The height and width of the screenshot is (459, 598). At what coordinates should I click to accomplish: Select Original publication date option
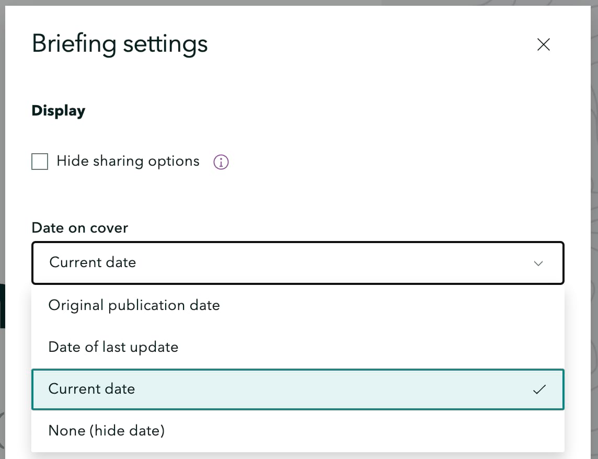pos(134,305)
